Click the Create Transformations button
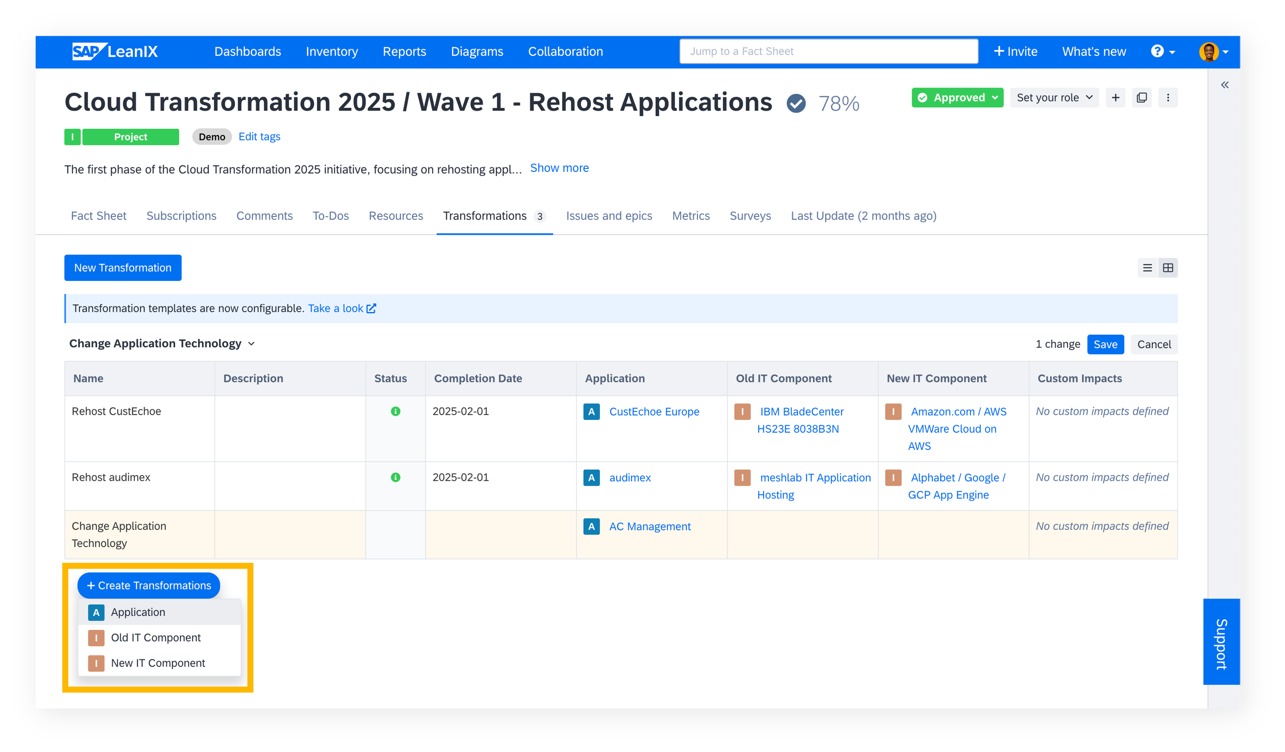 [149, 585]
